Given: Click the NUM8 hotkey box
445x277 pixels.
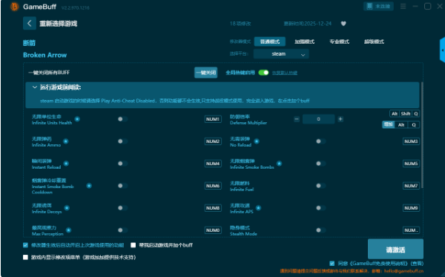Looking at the screenshot, I should point(213,208).
